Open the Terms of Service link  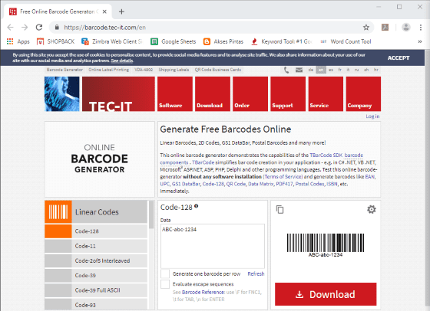pyautogui.click(x=283, y=177)
